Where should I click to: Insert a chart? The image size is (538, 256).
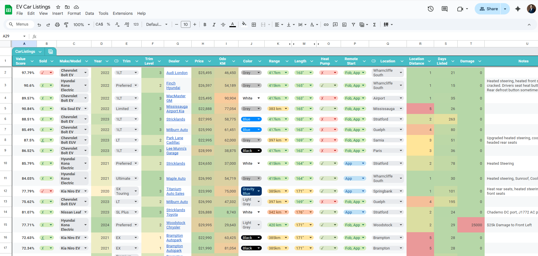pos(344,24)
